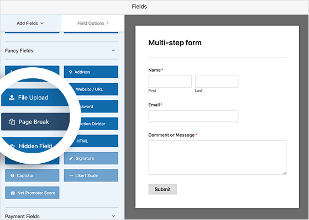This screenshot has width=309, height=220.
Task: Click the 'First' sublabel under Name
Action: [152, 90]
